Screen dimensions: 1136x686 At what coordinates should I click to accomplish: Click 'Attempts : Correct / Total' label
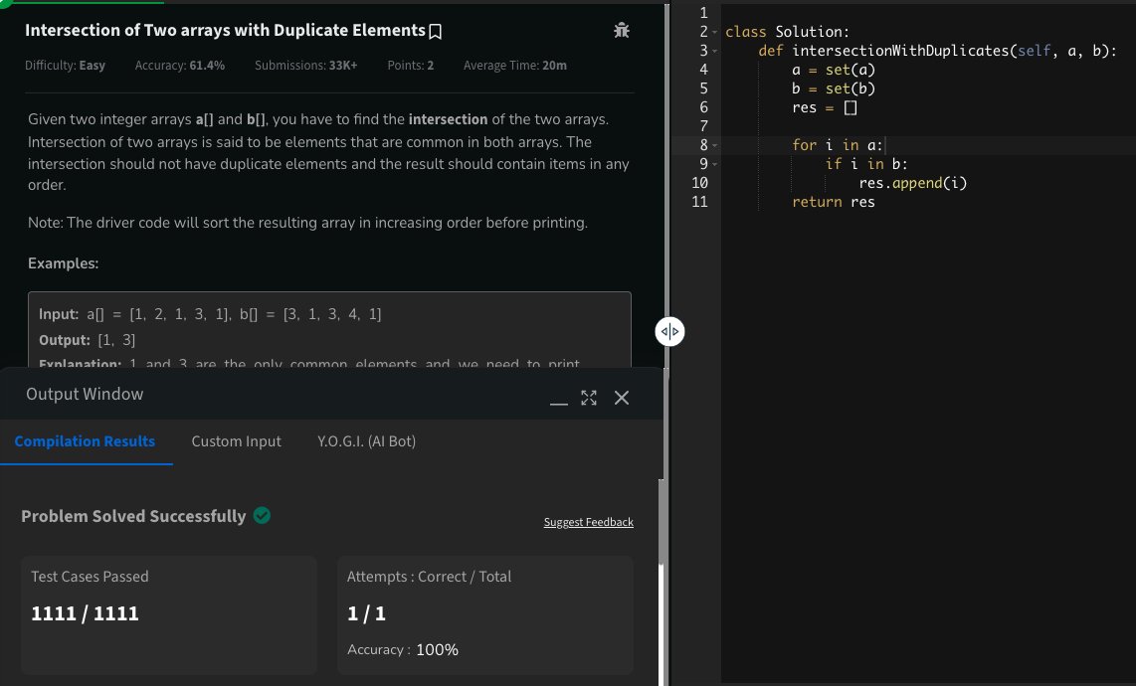click(429, 577)
